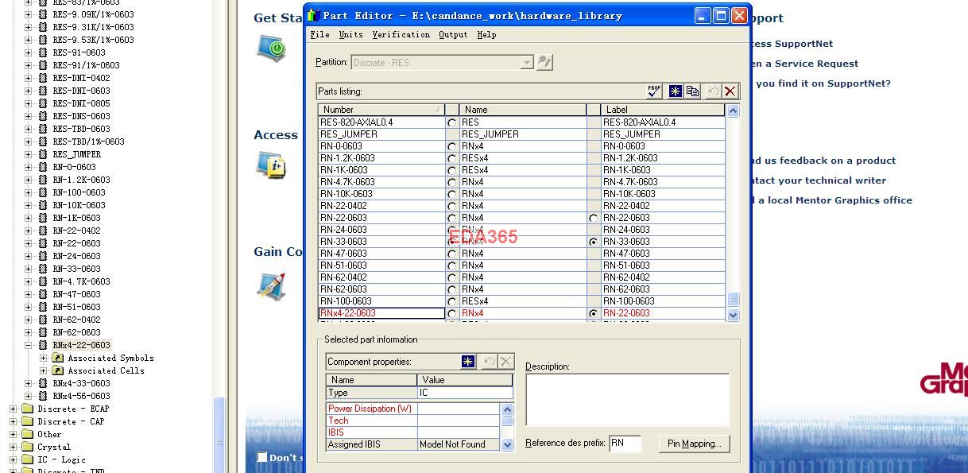Click the partition edit icon beside Partition dropdown
The width and height of the screenshot is (968, 473).
point(544,62)
